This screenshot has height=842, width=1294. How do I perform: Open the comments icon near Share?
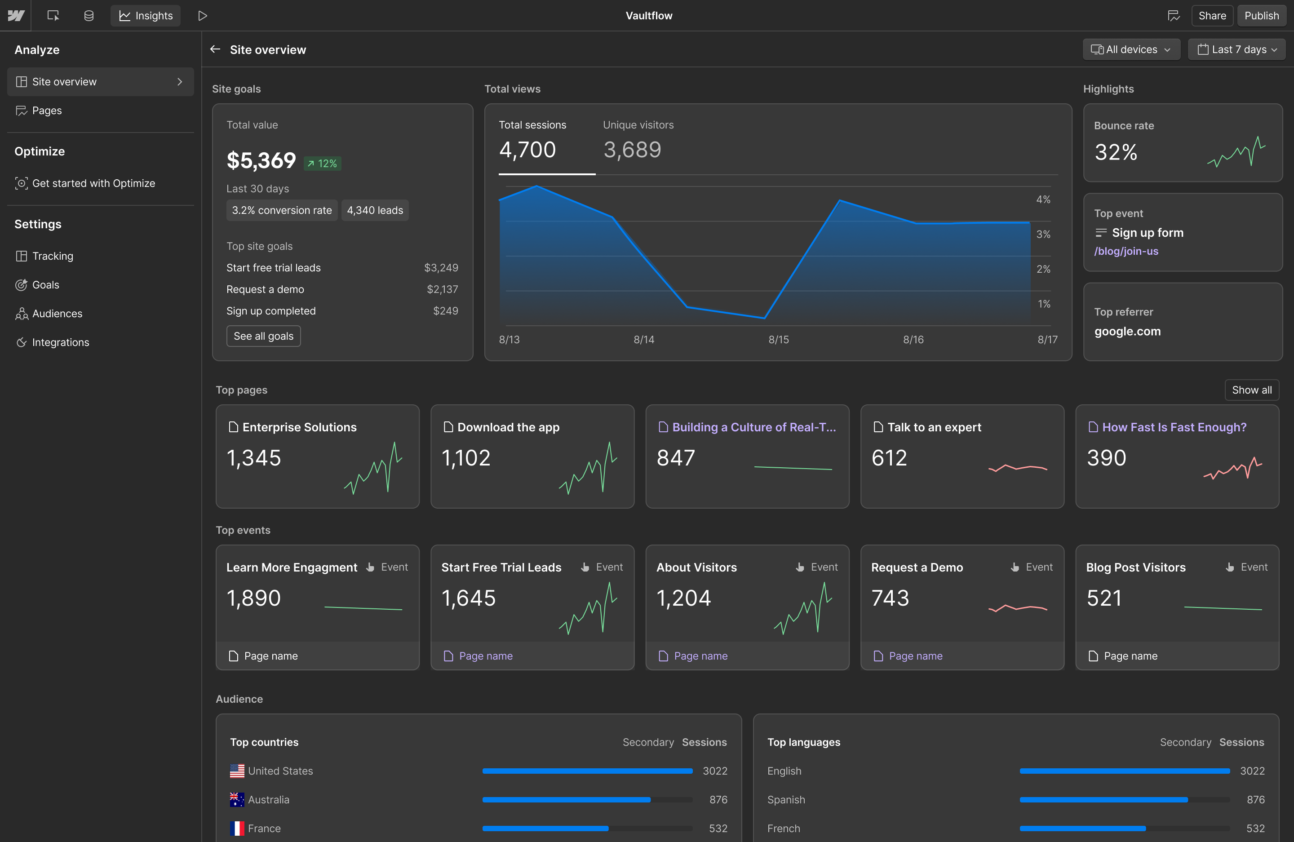click(1173, 16)
